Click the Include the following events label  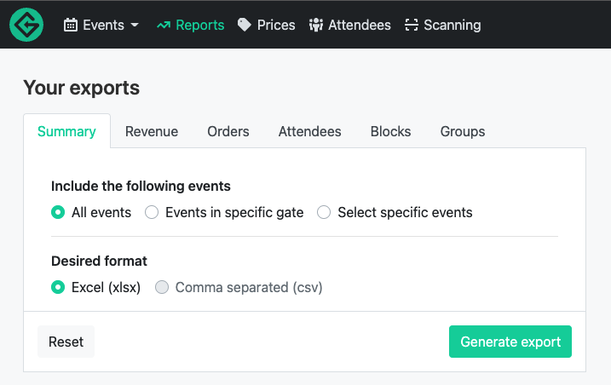tap(141, 187)
